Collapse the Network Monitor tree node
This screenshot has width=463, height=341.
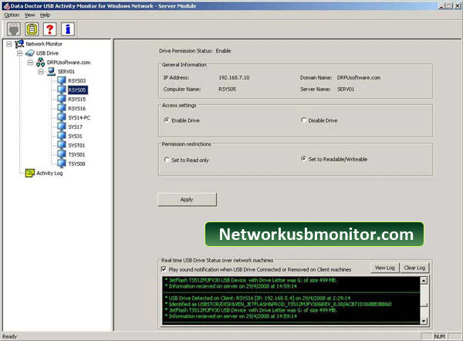pos(9,44)
